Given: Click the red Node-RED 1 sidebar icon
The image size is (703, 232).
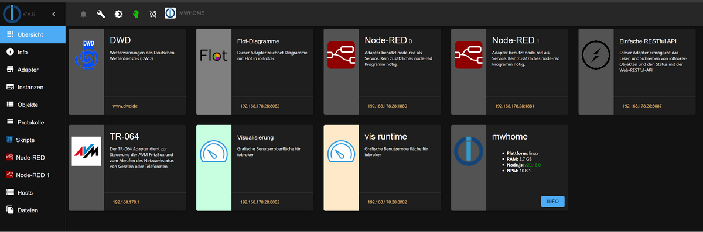Looking at the screenshot, I should (x=10, y=175).
